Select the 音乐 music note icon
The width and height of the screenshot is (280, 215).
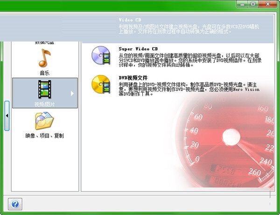pos(44,58)
